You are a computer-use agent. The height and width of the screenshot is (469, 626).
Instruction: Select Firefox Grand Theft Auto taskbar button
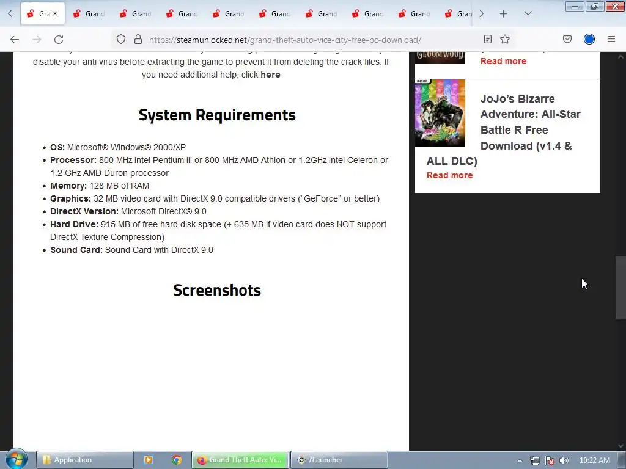[240, 460]
